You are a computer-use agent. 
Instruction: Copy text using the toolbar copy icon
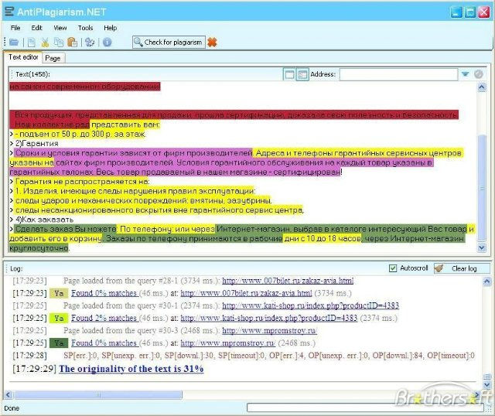[x=59, y=42]
